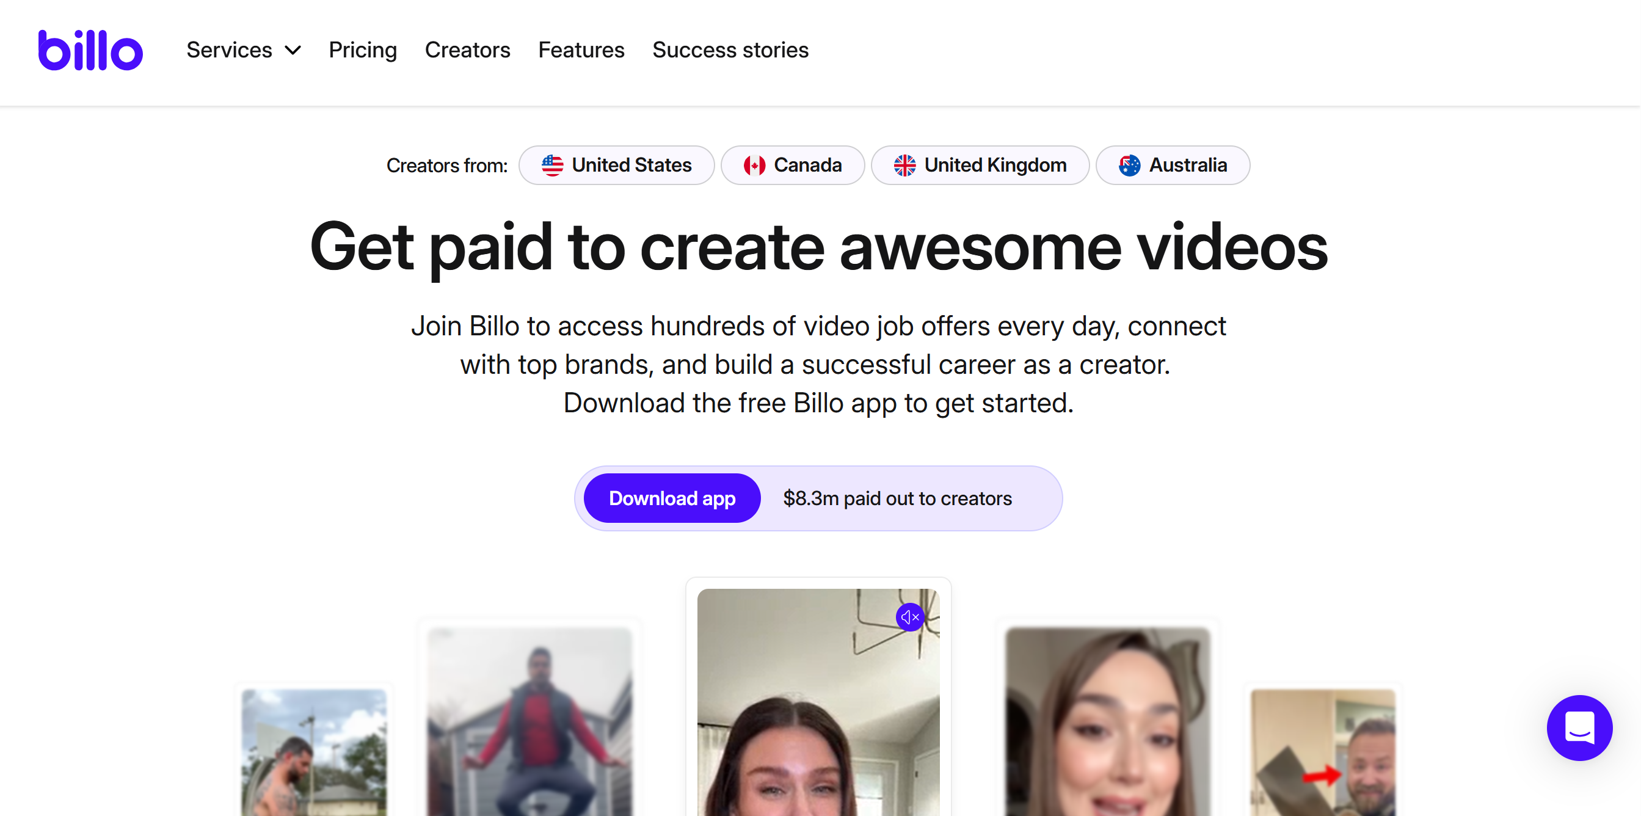Viewport: 1641px width, 816px height.
Task: Open the Pricing page
Action: tap(363, 50)
